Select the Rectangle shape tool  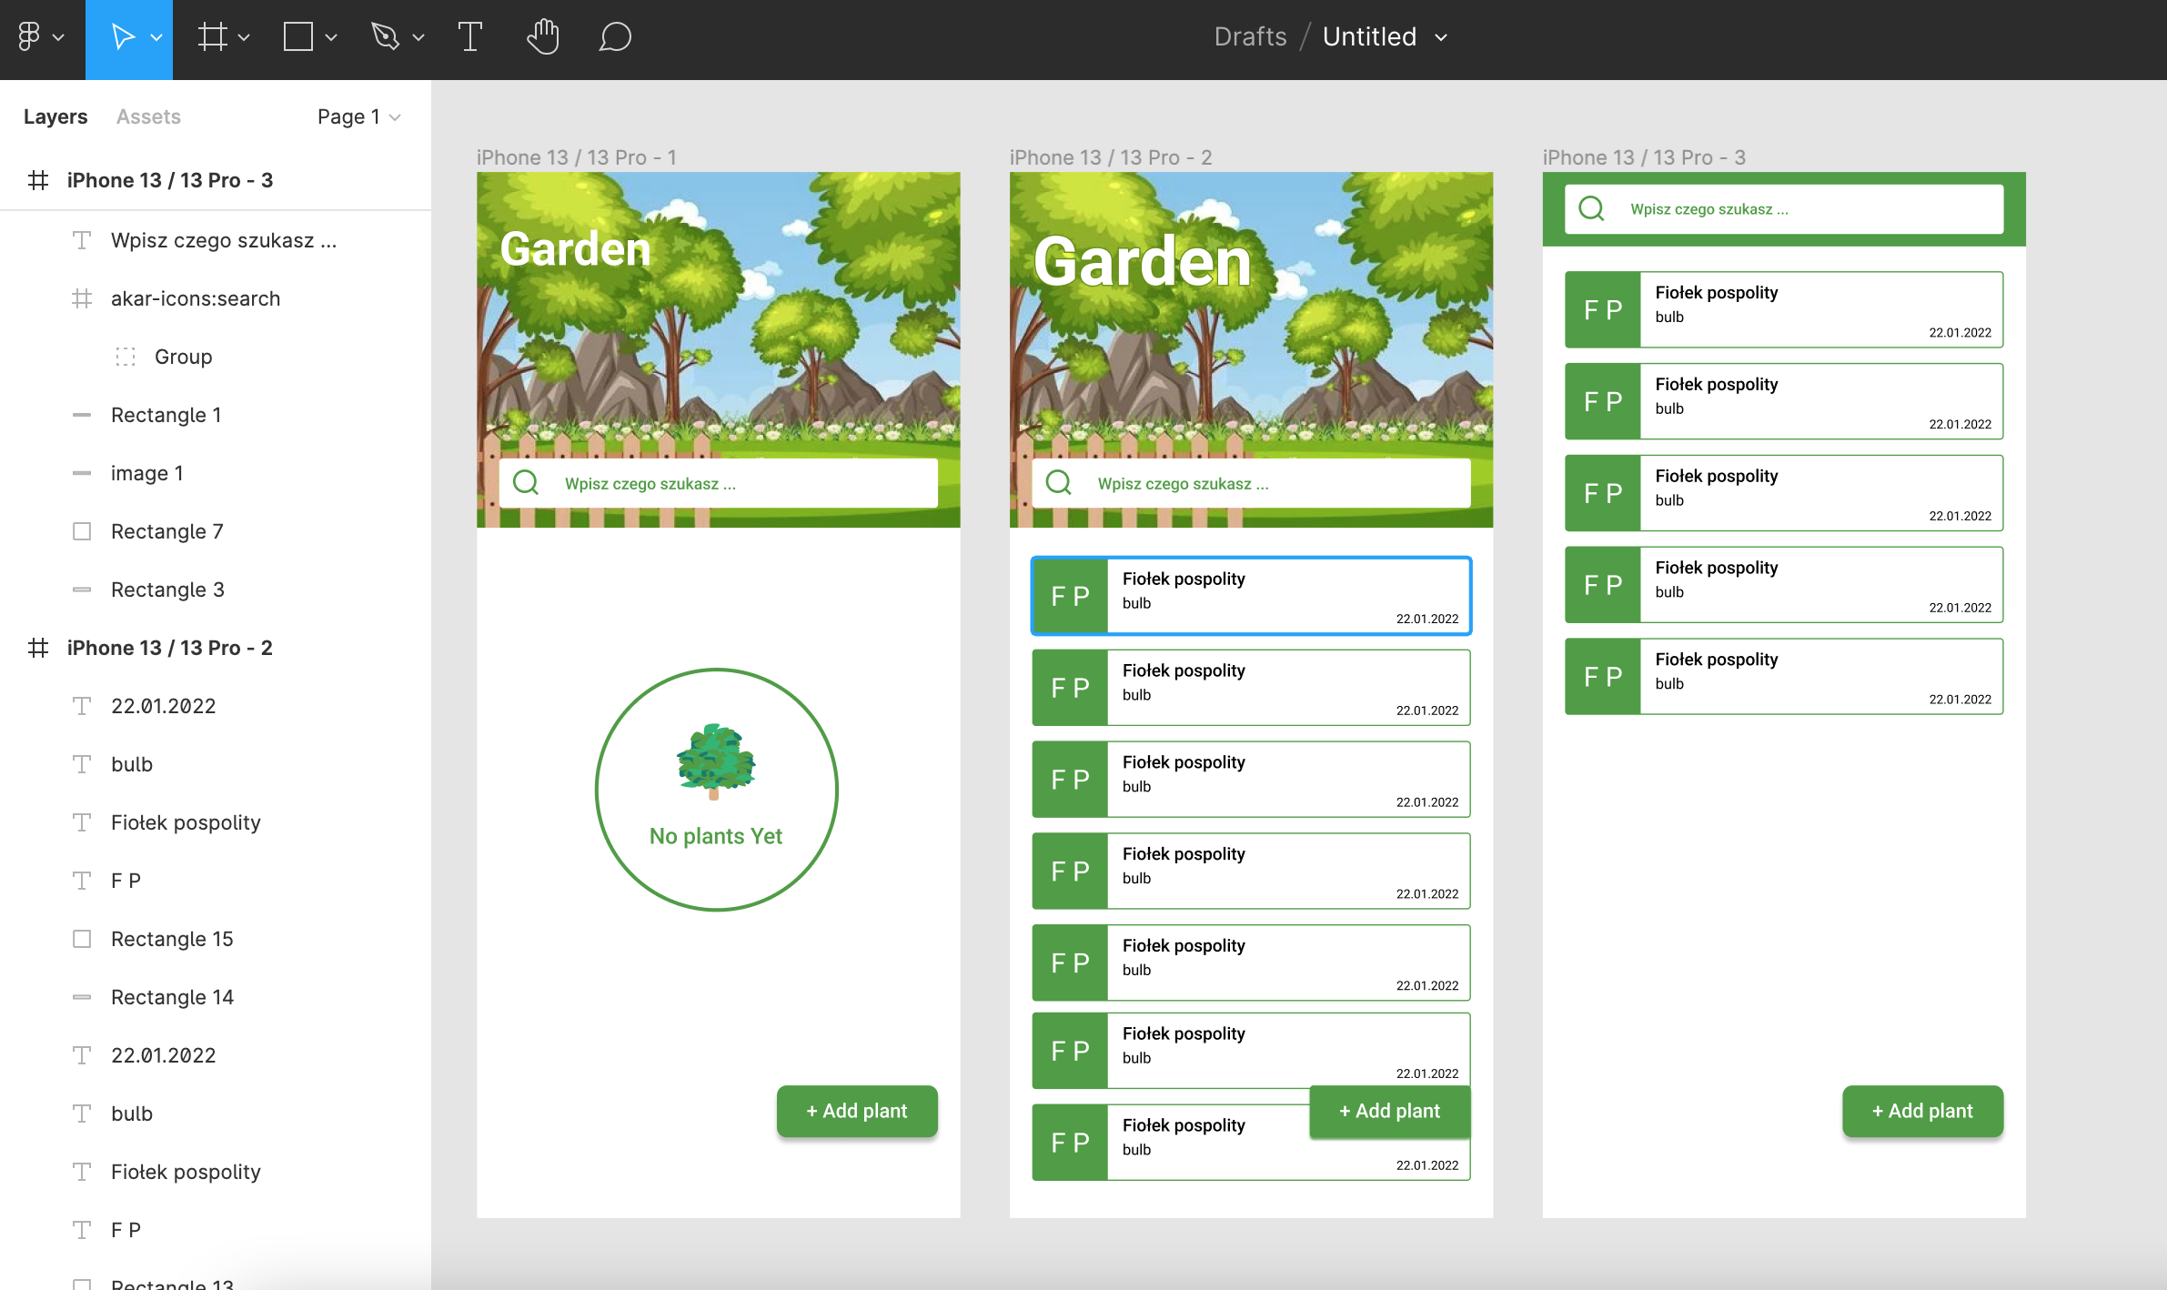pos(297,36)
